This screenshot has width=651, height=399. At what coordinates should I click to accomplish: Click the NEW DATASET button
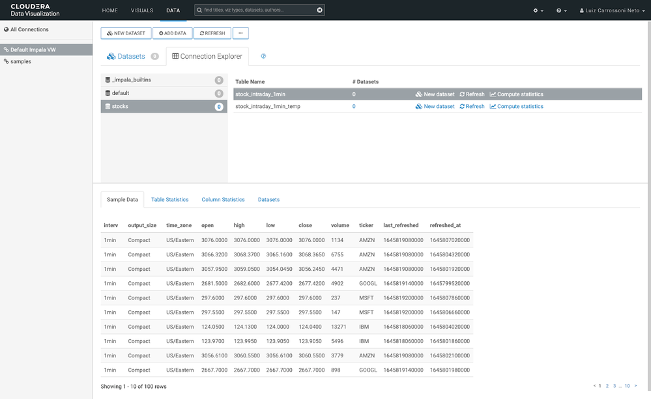(x=126, y=33)
